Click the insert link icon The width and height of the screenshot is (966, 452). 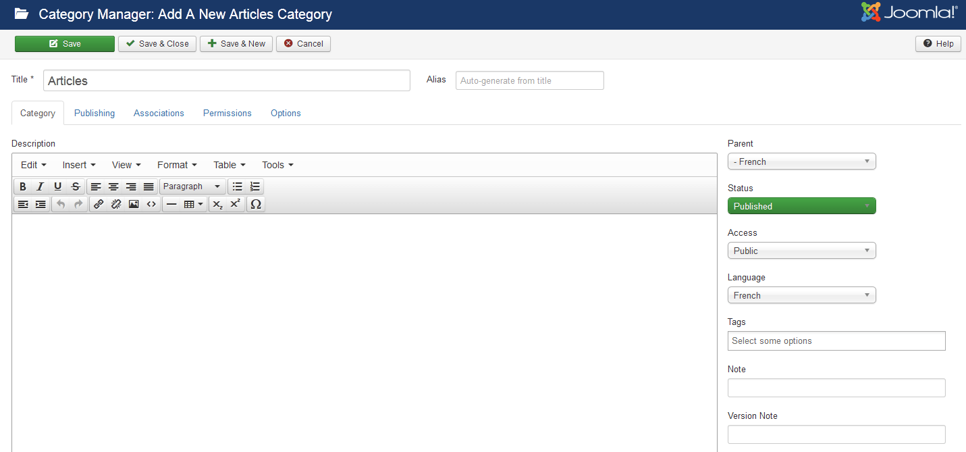click(x=99, y=204)
